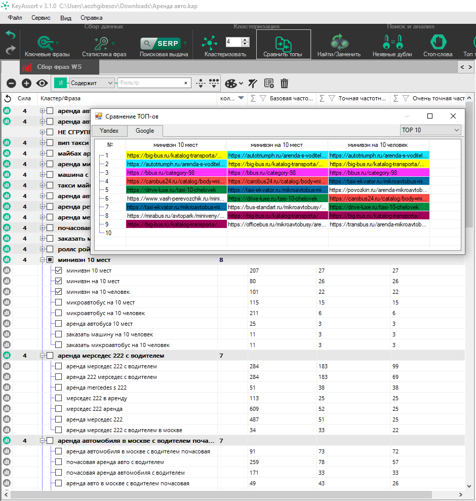Open the vash-perevozchik.ru link

point(176,199)
